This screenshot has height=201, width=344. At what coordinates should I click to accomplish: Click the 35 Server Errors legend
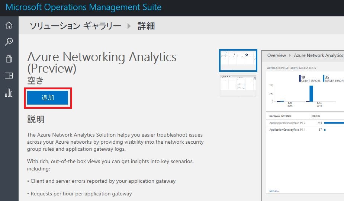coord(334,79)
